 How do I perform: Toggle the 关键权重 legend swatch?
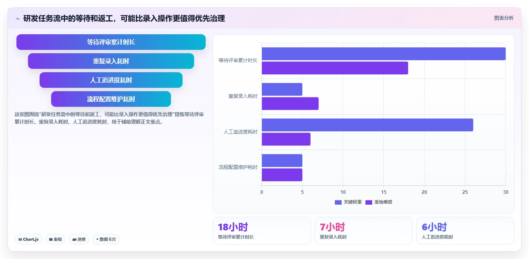tap(338, 202)
